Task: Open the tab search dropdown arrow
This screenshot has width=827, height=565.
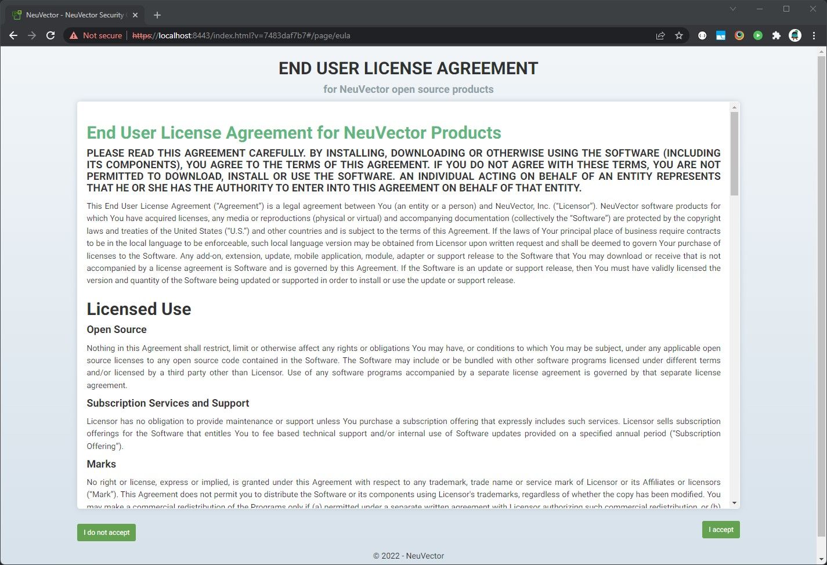Action: 733,9
